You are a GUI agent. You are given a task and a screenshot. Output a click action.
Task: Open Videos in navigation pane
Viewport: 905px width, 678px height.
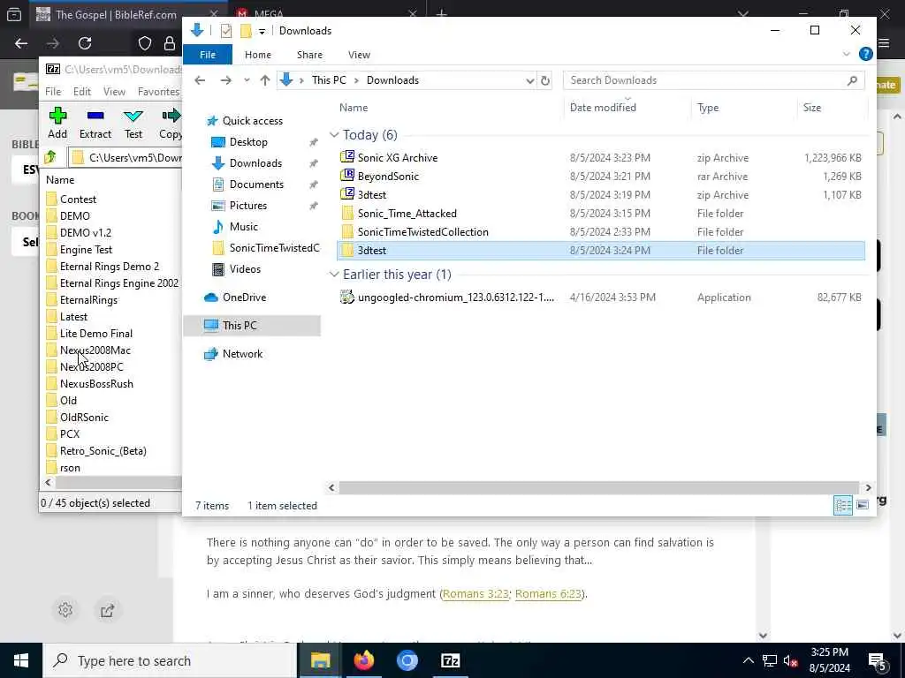point(245,268)
